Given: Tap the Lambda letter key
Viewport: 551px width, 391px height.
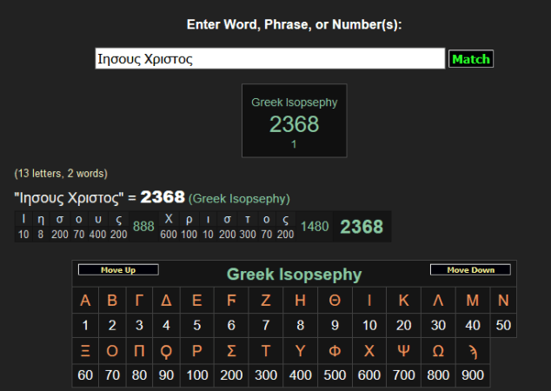Looking at the screenshot, I should [x=438, y=301].
